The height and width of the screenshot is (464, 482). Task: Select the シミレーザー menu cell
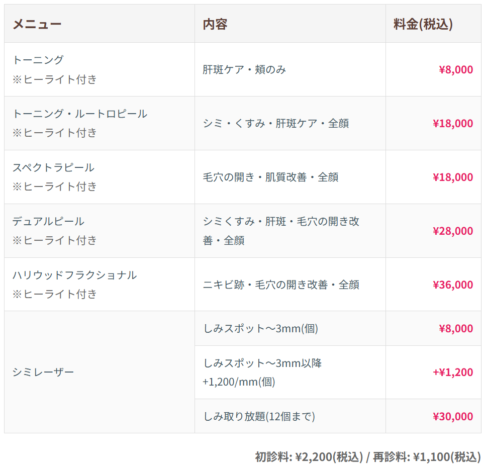[43, 373]
